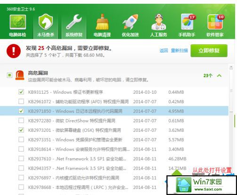Select the KB931125 Windows 根证书更新程序 row text
The height and width of the screenshot is (195, 237).
(x=65, y=92)
